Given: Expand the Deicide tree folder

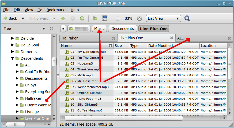Looking at the screenshot, I should point(12,38).
